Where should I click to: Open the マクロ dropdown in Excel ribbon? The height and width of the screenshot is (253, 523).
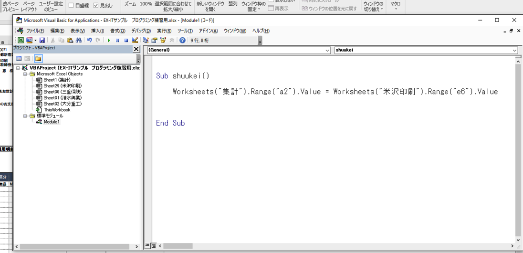coord(395,6)
